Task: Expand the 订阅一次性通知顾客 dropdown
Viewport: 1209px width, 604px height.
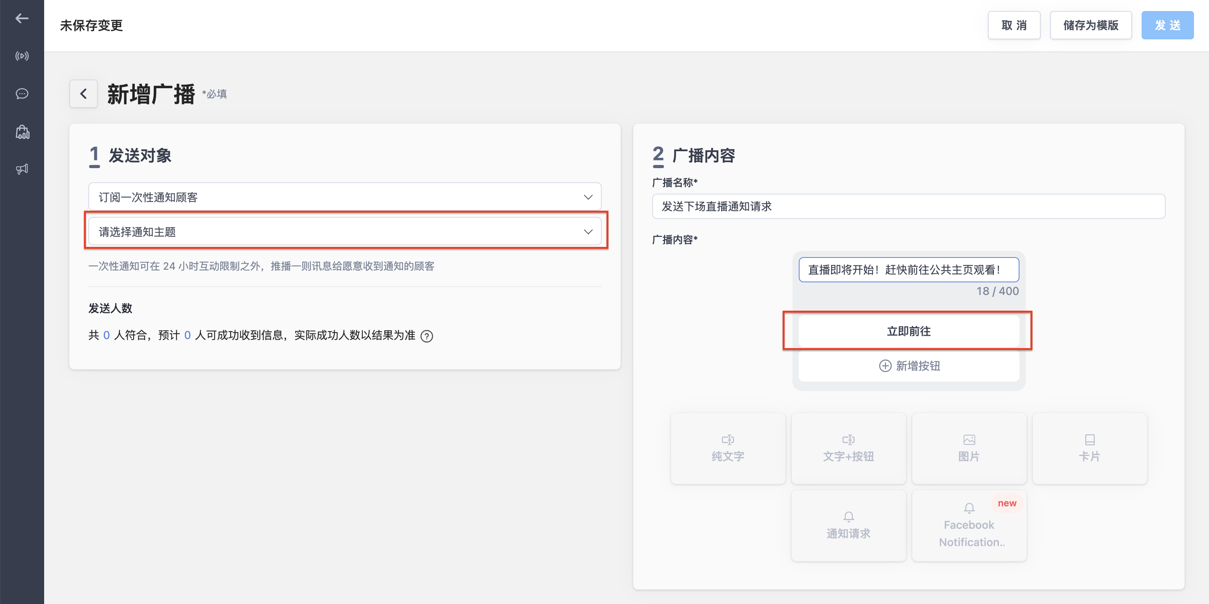Action: [x=345, y=197]
